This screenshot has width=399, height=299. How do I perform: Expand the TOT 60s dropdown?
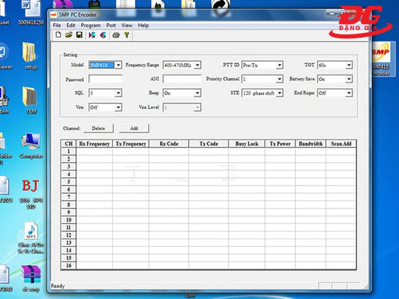pyautogui.click(x=349, y=65)
